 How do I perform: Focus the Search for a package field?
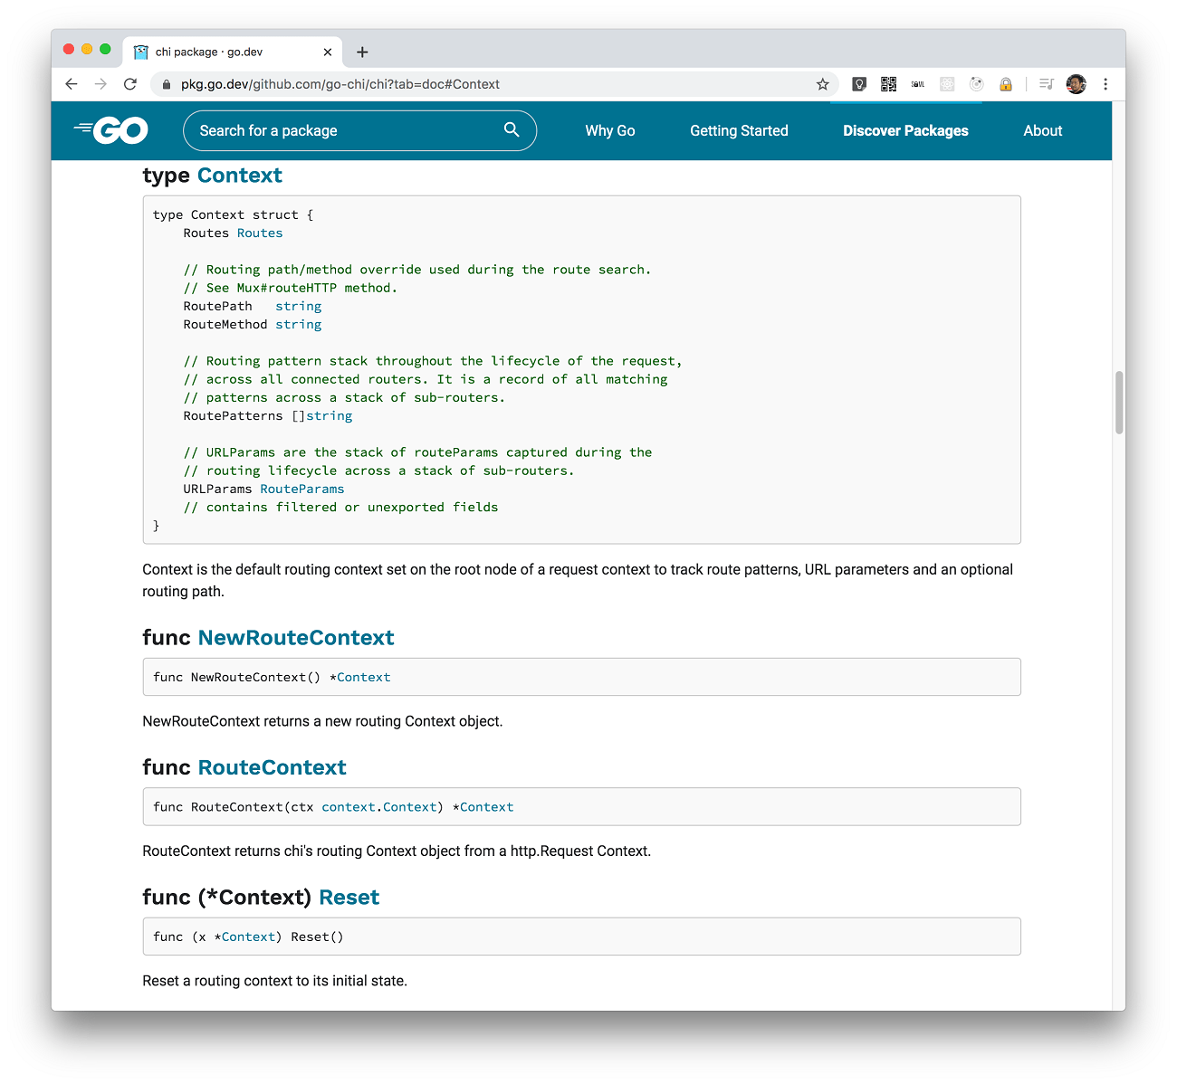pos(359,130)
